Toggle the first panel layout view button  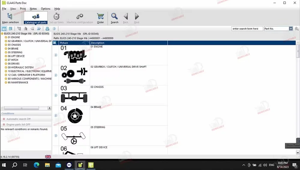(4, 29)
